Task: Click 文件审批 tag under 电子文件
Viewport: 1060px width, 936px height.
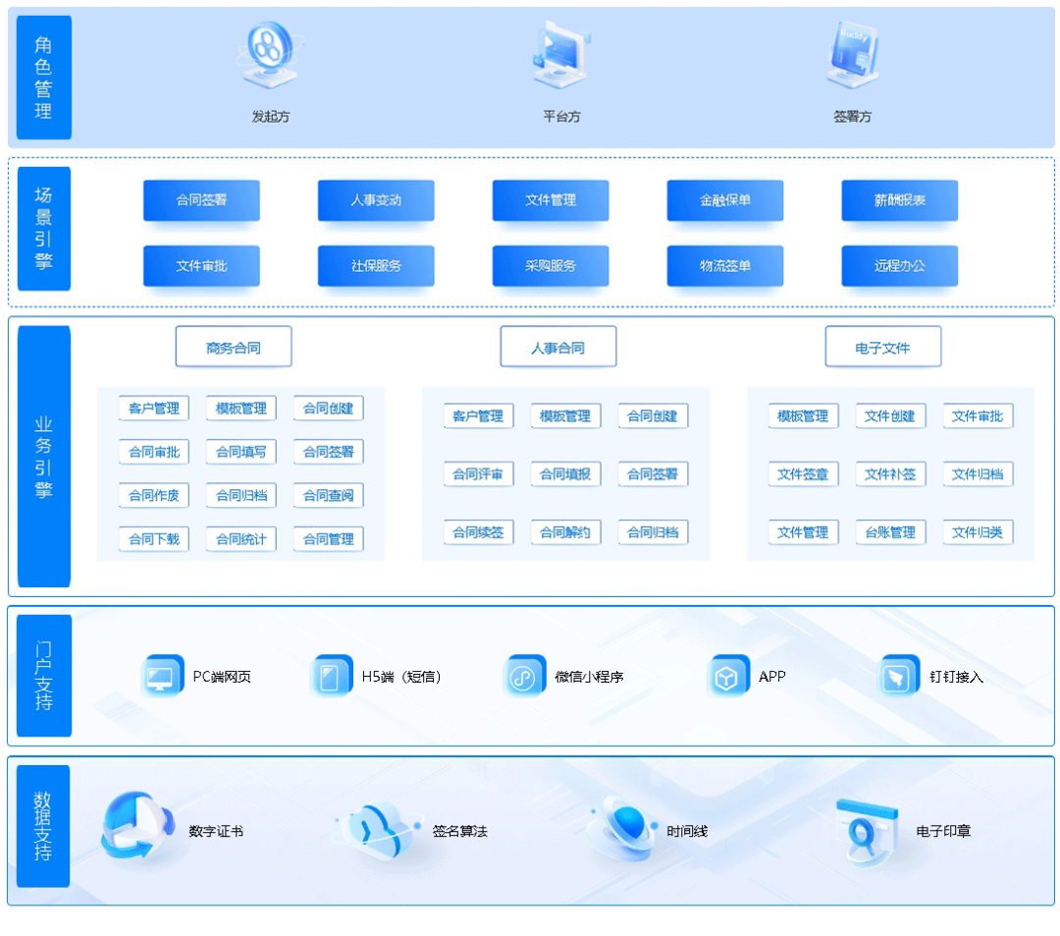Action: coord(978,415)
